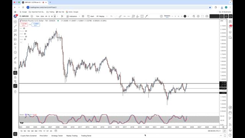Toggle visibility eye of fifth indicator
Screen dimensions: 245x138
(x=25, y=39)
